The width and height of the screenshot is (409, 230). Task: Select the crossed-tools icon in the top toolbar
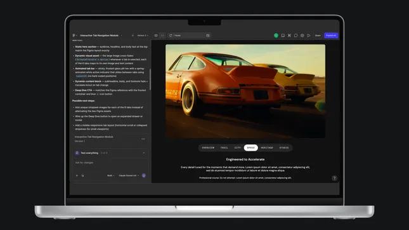[289, 36]
